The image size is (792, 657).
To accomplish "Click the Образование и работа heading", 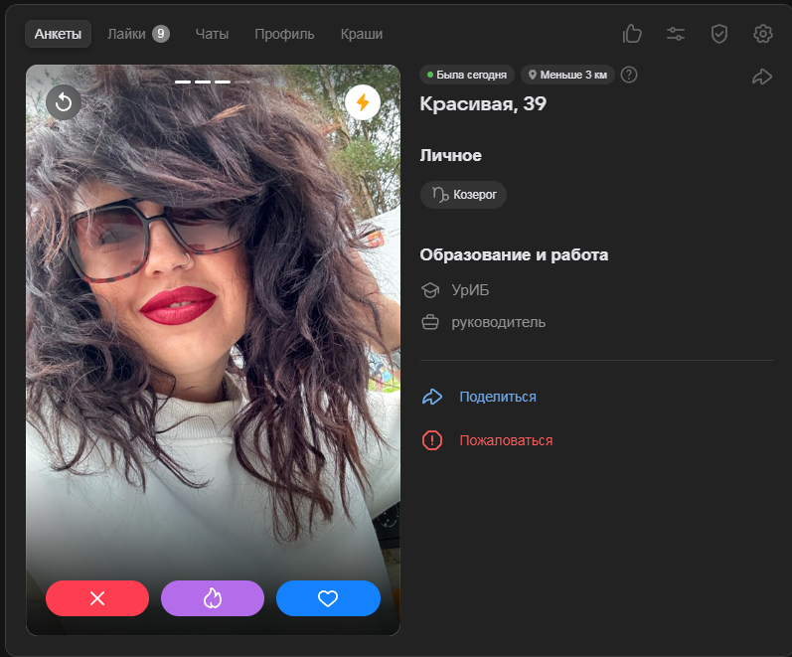I will [514, 254].
